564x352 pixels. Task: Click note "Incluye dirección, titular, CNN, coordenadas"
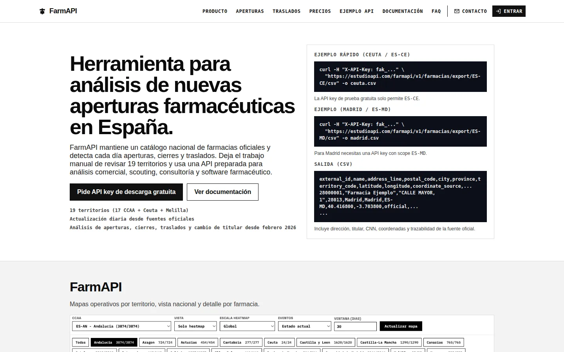394,229
